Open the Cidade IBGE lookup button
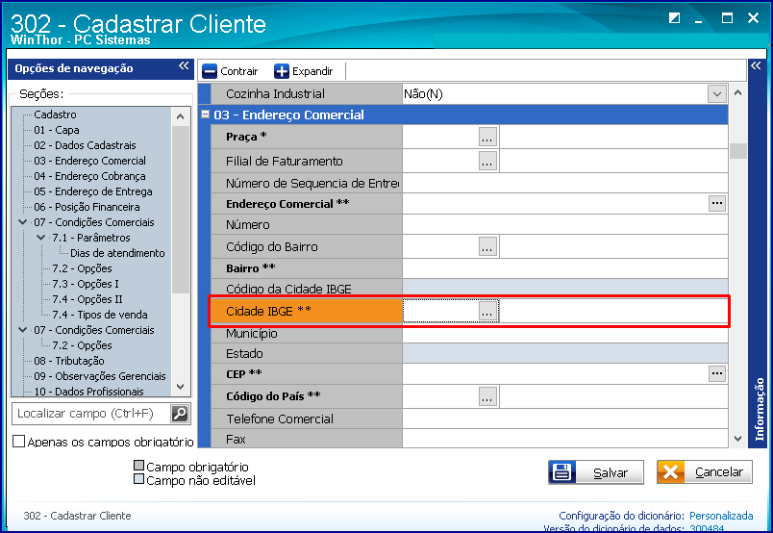Viewport: 773px width, 533px height. pos(487,311)
